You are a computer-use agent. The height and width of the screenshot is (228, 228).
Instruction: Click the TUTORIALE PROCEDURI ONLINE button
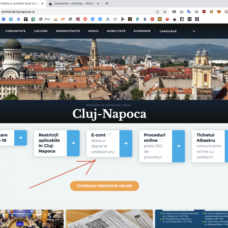[x=104, y=186]
